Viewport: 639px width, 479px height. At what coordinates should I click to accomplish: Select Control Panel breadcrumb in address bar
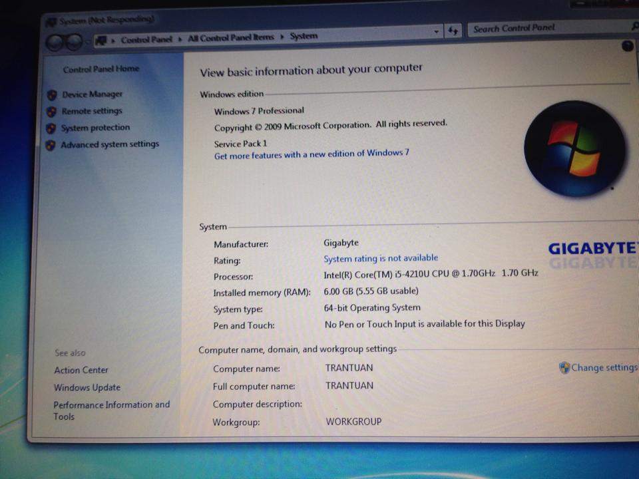click(x=146, y=39)
